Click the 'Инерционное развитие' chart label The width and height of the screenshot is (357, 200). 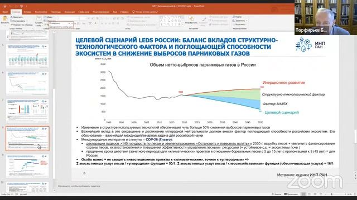(x=284, y=83)
